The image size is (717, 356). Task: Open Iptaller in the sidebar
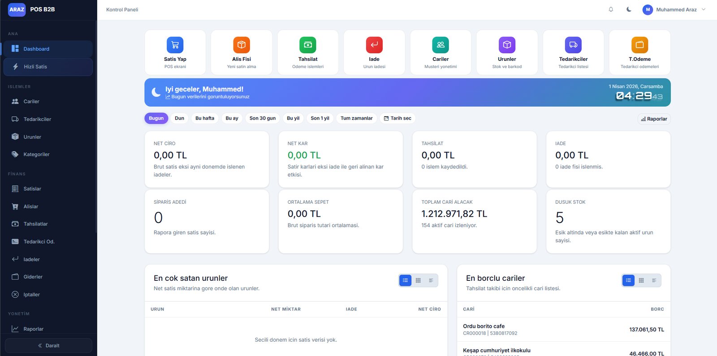48,295
